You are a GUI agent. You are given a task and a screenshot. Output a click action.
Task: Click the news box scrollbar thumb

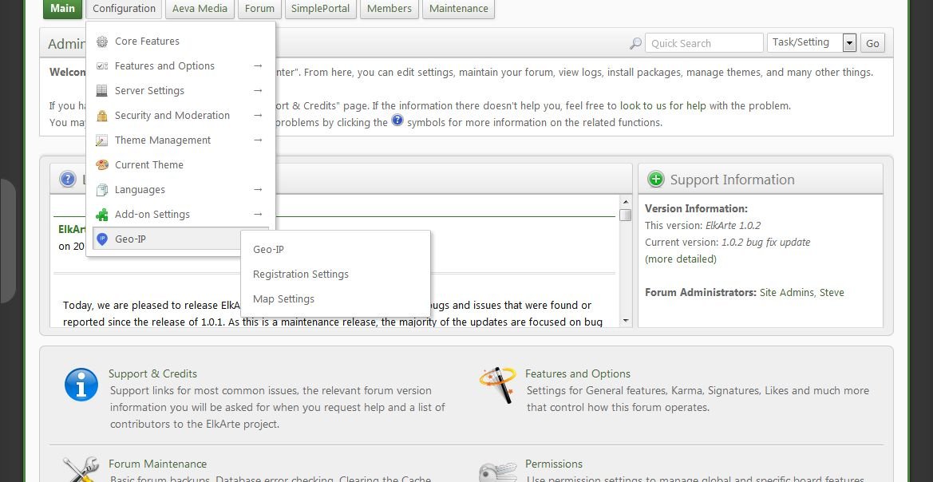(x=626, y=215)
